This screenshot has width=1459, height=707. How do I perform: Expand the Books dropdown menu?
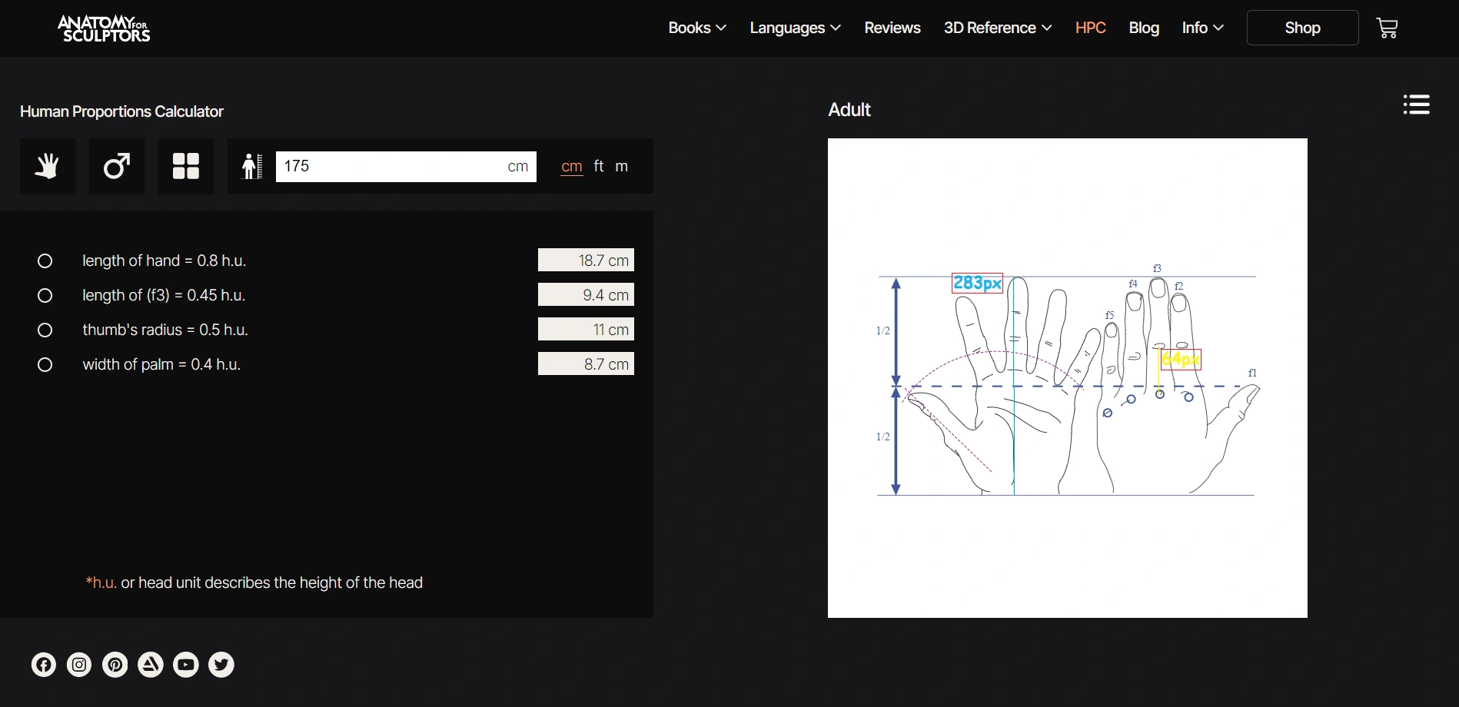click(x=697, y=28)
